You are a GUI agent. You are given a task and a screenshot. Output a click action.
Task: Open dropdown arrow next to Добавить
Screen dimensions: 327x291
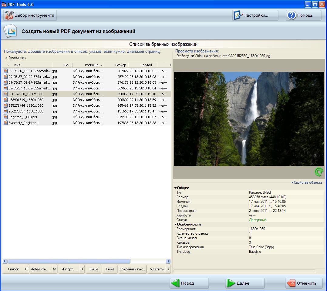tap(54, 269)
